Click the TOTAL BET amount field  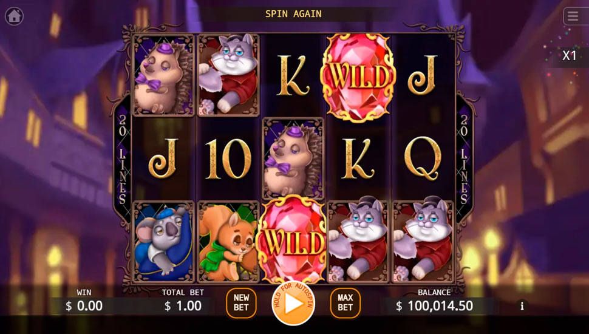coord(183,306)
